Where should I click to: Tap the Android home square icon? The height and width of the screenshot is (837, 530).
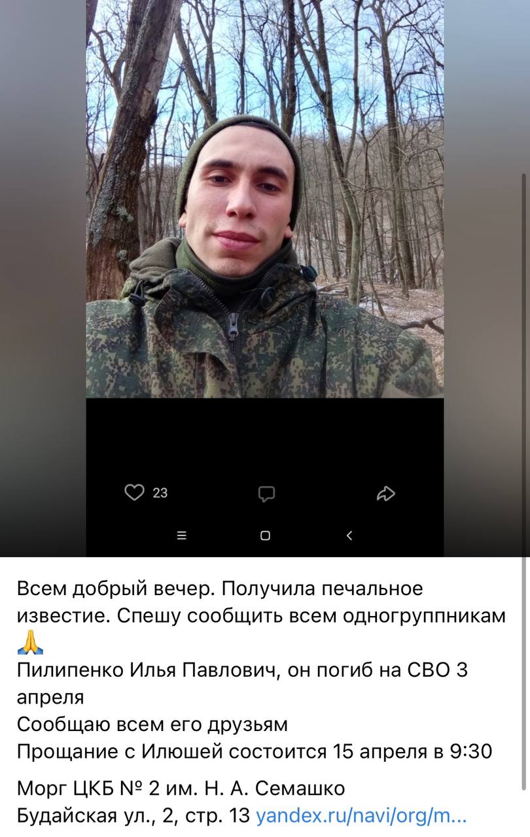265,536
